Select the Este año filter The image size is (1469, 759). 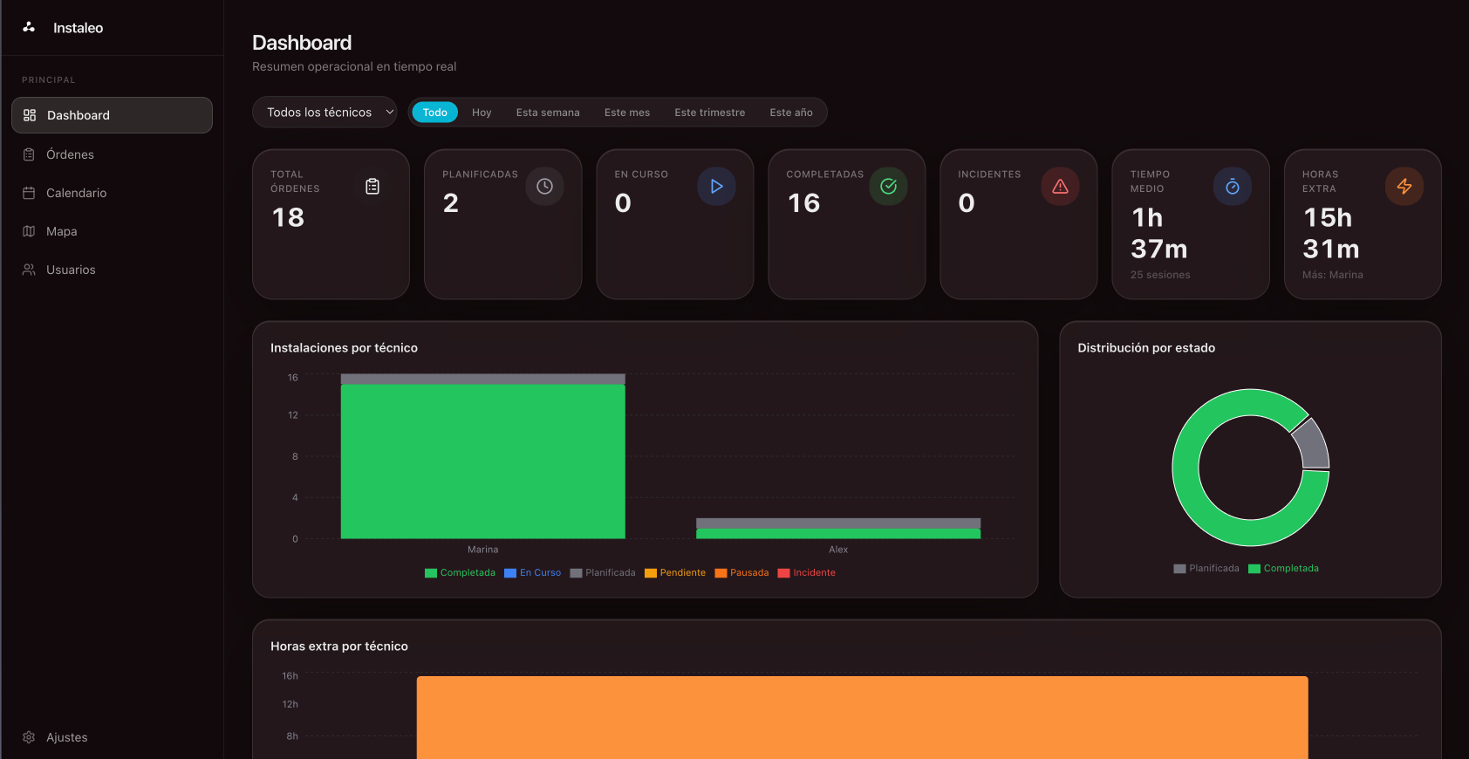click(791, 113)
